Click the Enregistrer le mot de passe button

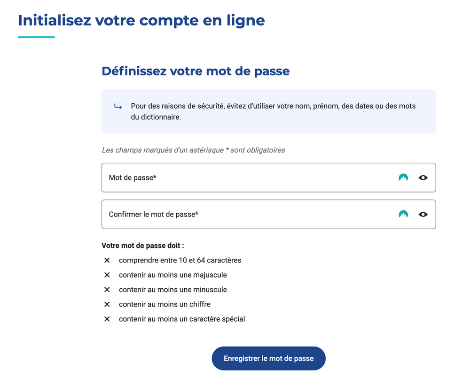click(x=268, y=358)
